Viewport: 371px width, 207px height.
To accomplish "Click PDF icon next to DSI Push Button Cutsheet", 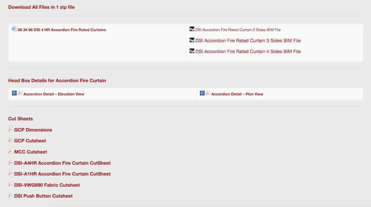I will [11, 195].
